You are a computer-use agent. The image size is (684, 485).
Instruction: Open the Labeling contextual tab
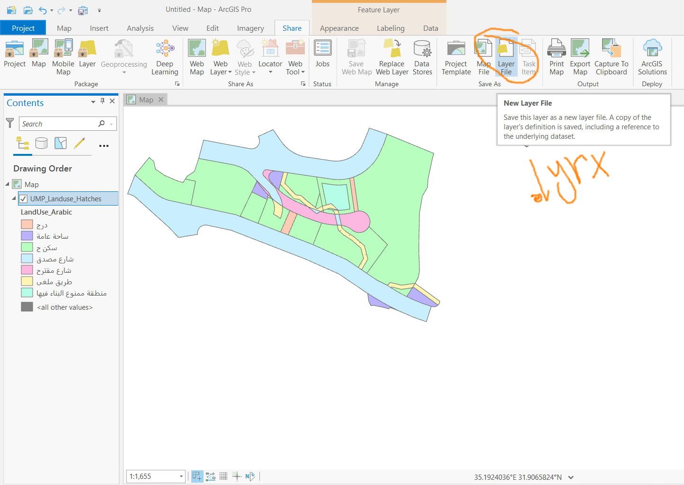[x=390, y=28]
